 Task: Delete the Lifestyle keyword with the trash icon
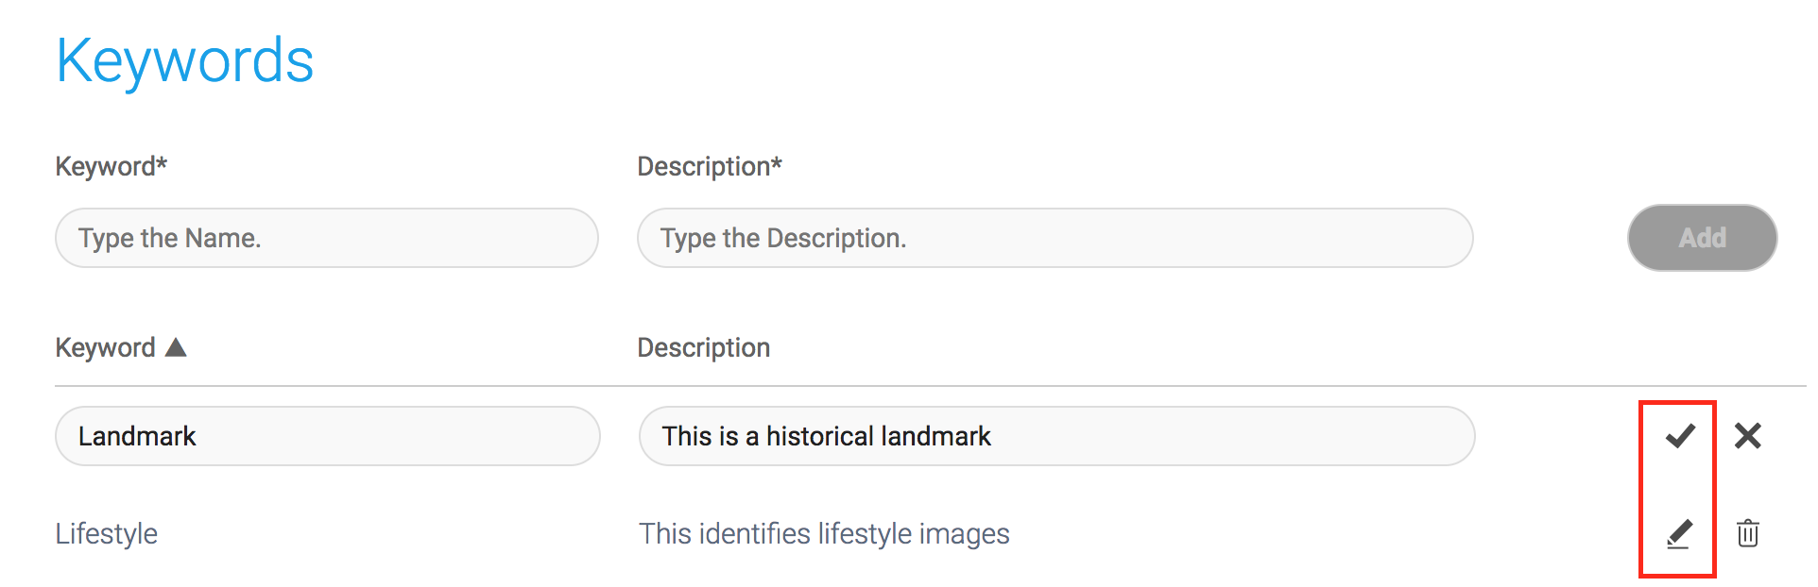pyautogui.click(x=1748, y=532)
